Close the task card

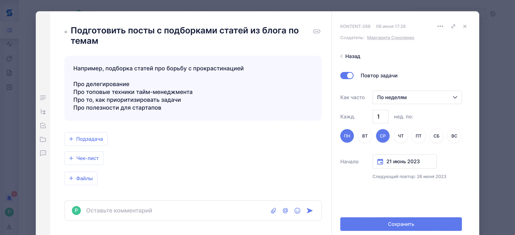point(465,26)
